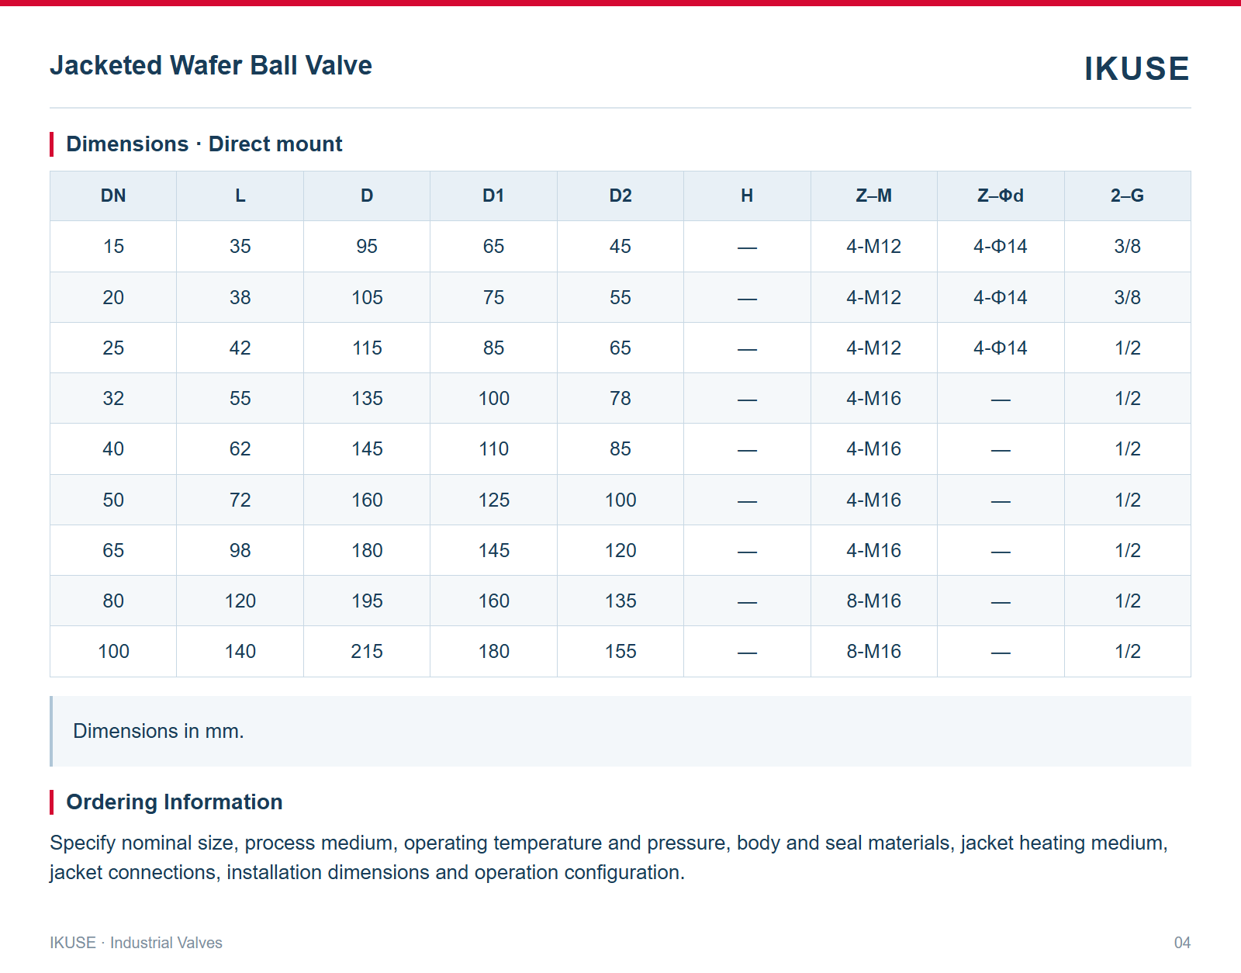This screenshot has width=1241, height=973.
Task: Select the L value 98 for DN 65
Action: click(x=240, y=550)
